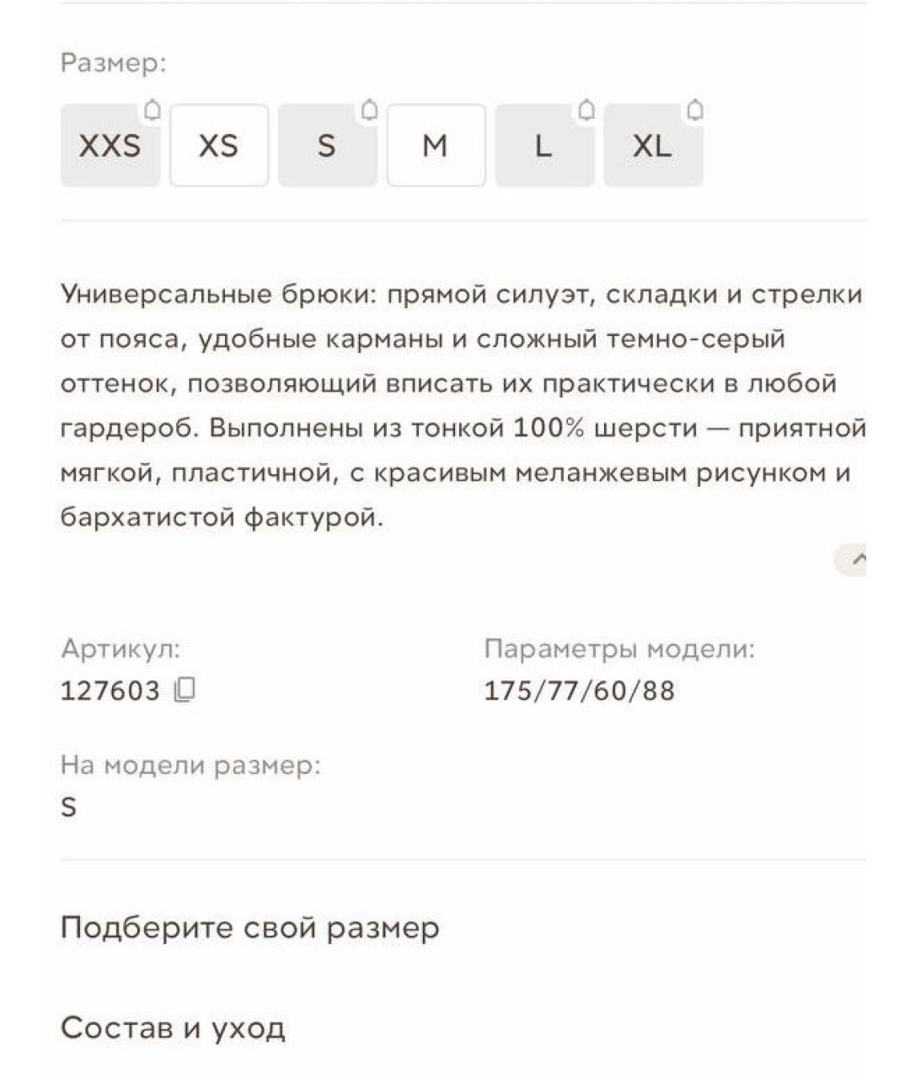Expand the "Подберите свой размер" section
Viewport: 910px width, 1078px height.
click(x=249, y=927)
